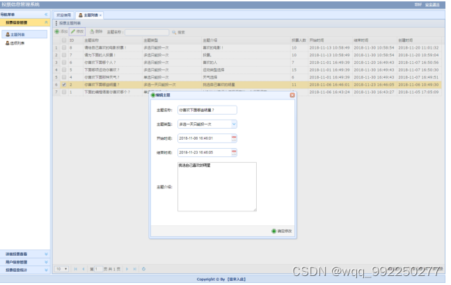Click the 投票人数 column header

(299, 40)
